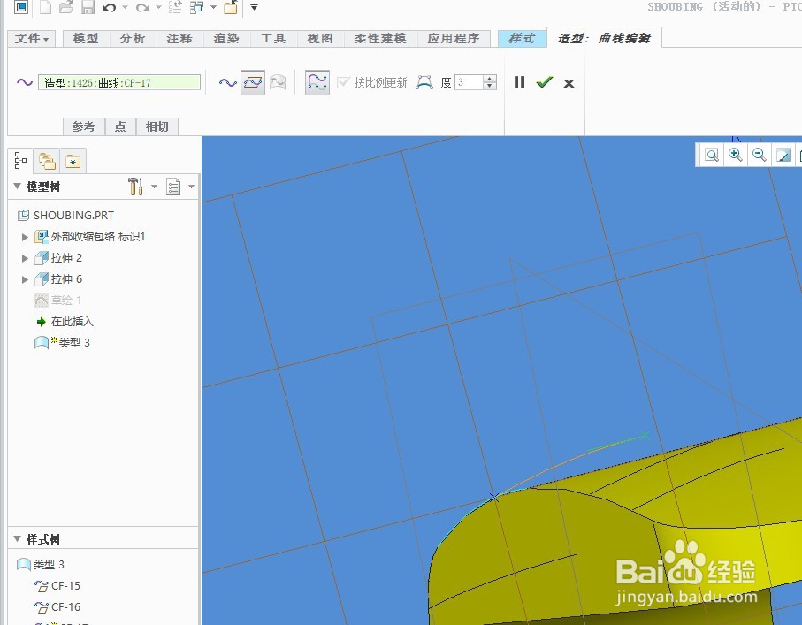This screenshot has width=802, height=625.
Task: Toggle the planar curve type icon
Action: pos(253,82)
